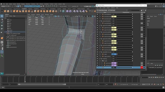This screenshot has height=92, width=165.
Task: Collapse the umbrella group in Shape Editor
Action: pyautogui.click(x=100, y=52)
